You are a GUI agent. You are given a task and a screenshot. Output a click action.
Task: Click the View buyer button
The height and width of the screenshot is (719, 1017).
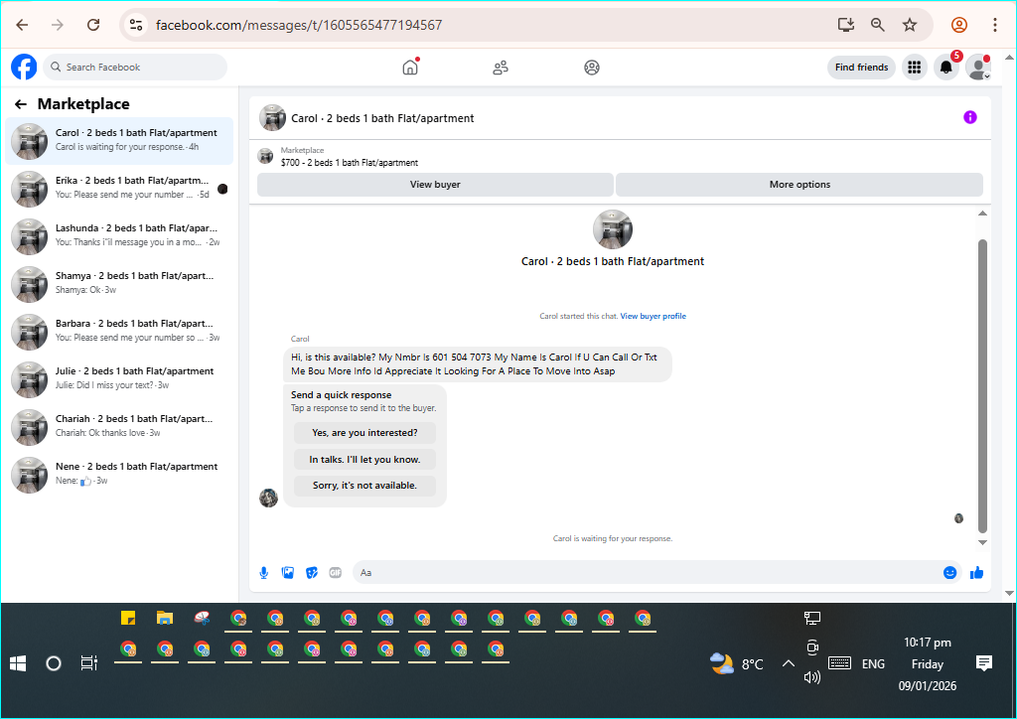pyautogui.click(x=435, y=184)
